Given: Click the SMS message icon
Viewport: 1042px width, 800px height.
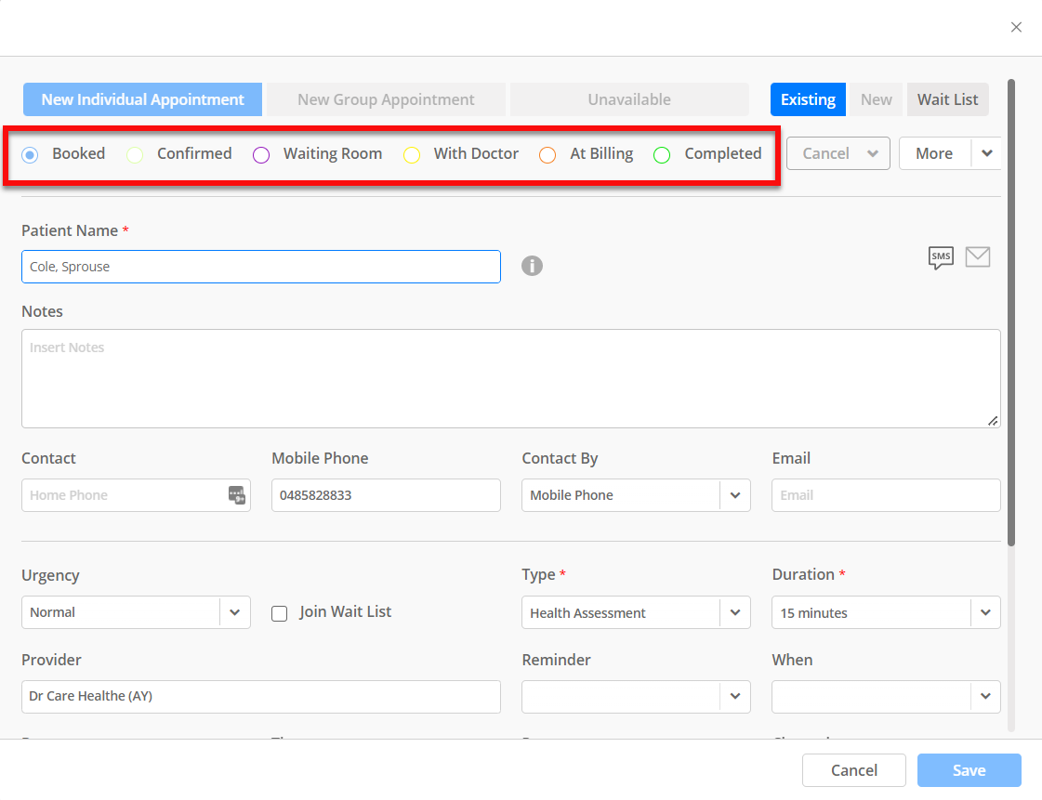Looking at the screenshot, I should [x=941, y=258].
